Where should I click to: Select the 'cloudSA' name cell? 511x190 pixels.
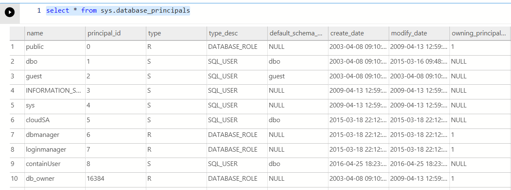point(55,120)
